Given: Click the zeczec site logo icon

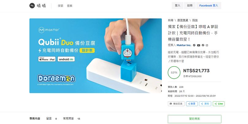Looking at the screenshot, I should 32,6.
